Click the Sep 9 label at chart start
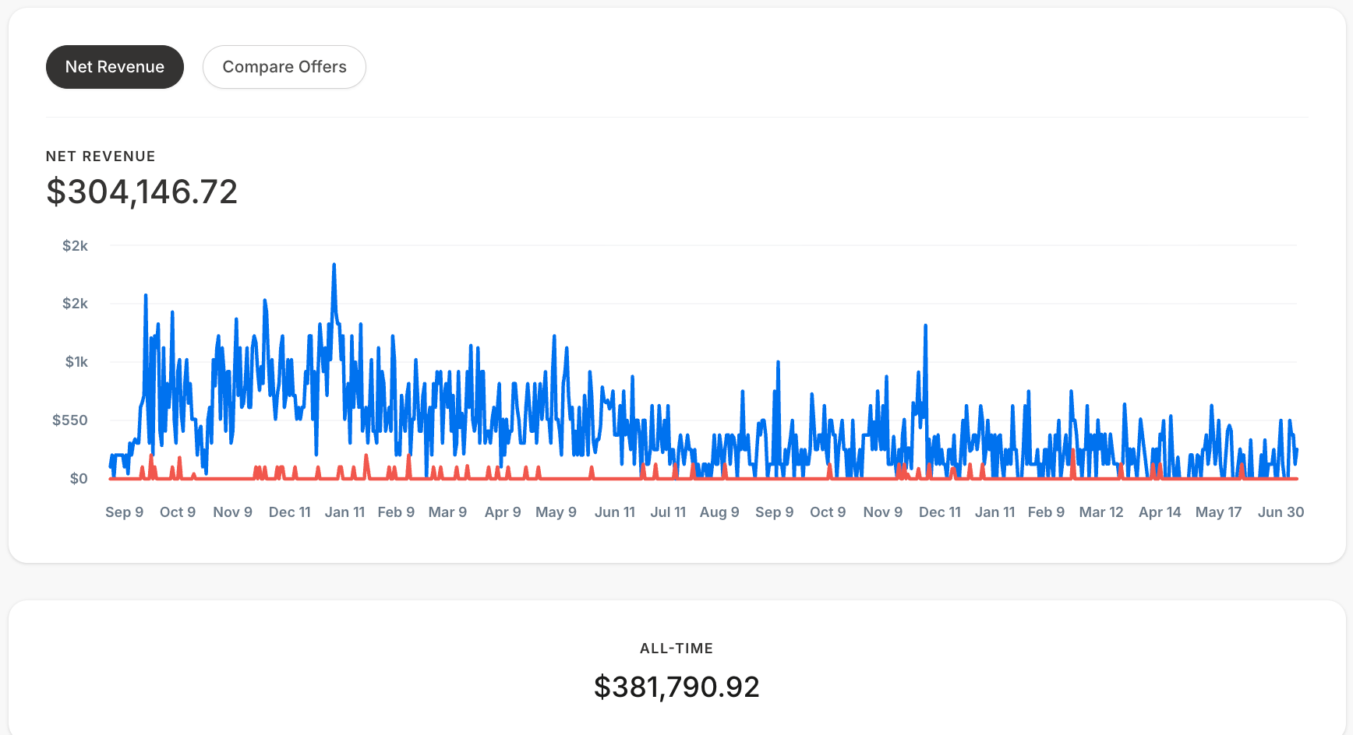1353x735 pixels. click(x=125, y=512)
